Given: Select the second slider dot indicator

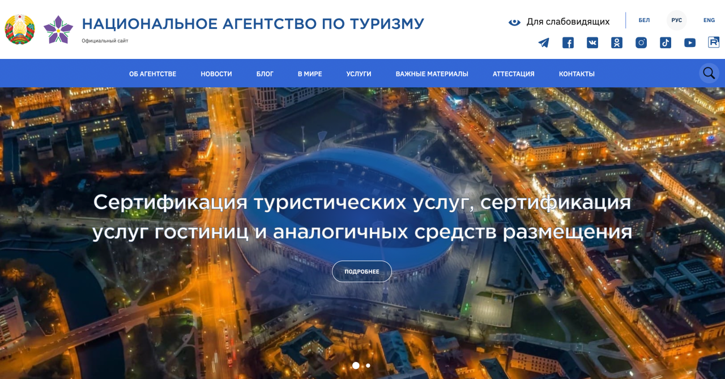Looking at the screenshot, I should (368, 365).
